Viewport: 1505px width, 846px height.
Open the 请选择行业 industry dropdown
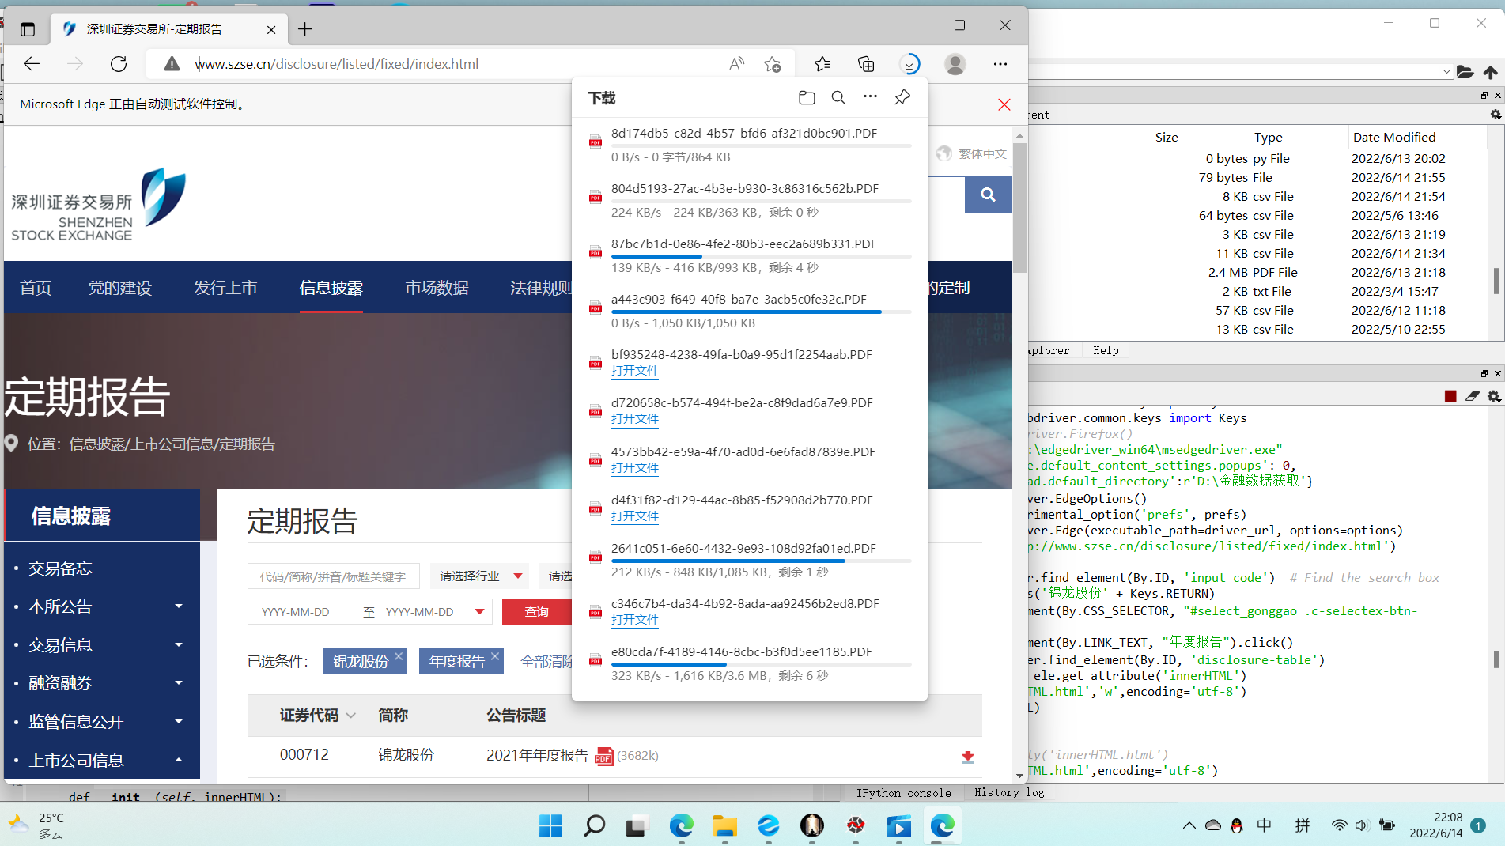pos(480,576)
